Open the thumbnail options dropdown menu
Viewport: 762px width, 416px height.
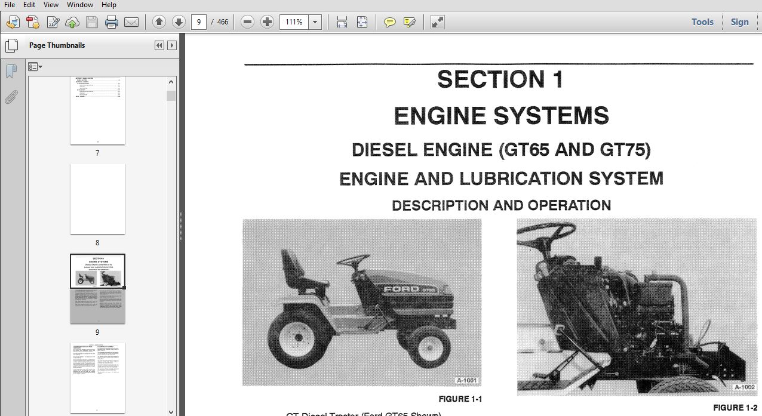(x=35, y=67)
